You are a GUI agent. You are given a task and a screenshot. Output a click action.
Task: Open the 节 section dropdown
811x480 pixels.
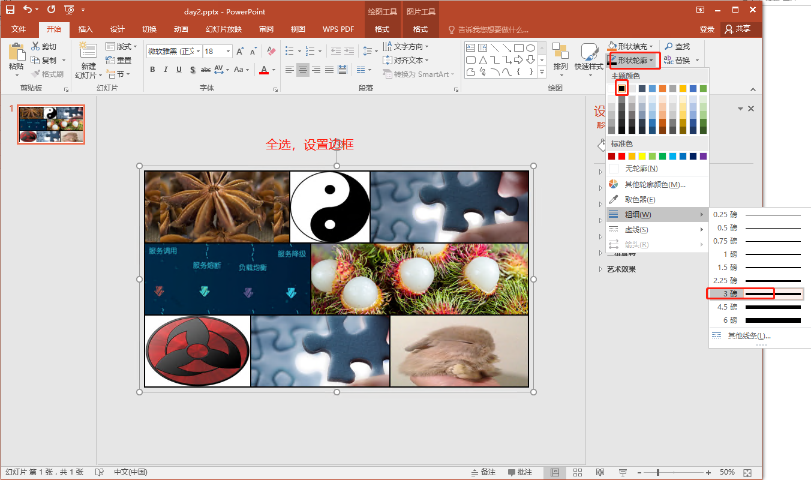[x=119, y=74]
